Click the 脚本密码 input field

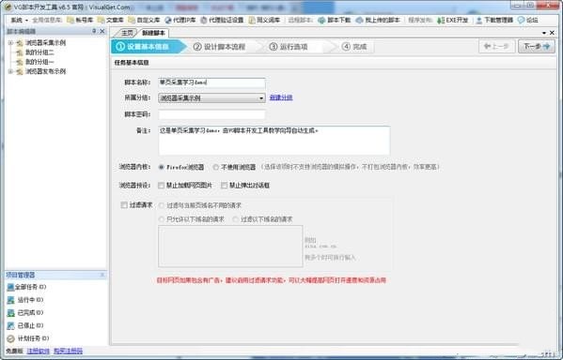click(211, 114)
